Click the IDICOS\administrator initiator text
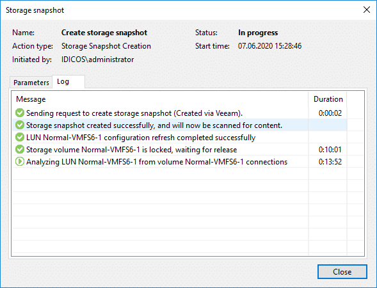The height and width of the screenshot is (288, 377). pos(98,60)
